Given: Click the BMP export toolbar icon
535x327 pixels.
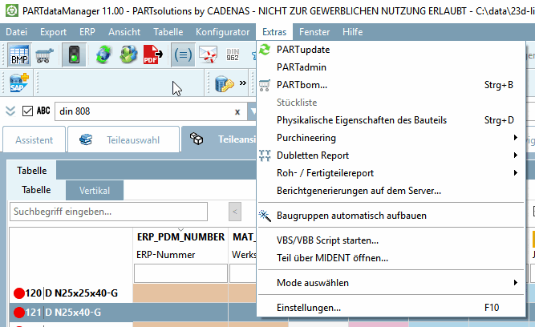Looking at the screenshot, I should coord(19,54).
